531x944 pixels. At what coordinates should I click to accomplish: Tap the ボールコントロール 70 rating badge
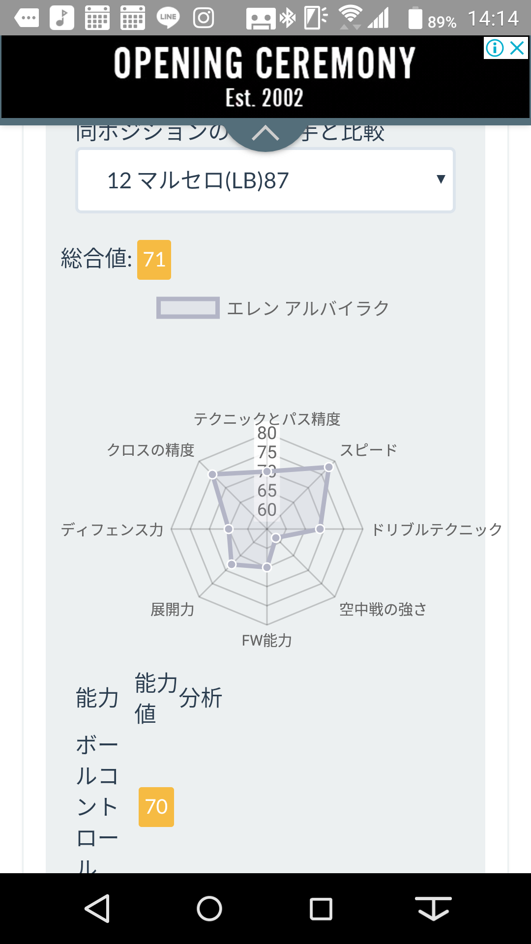click(x=156, y=807)
